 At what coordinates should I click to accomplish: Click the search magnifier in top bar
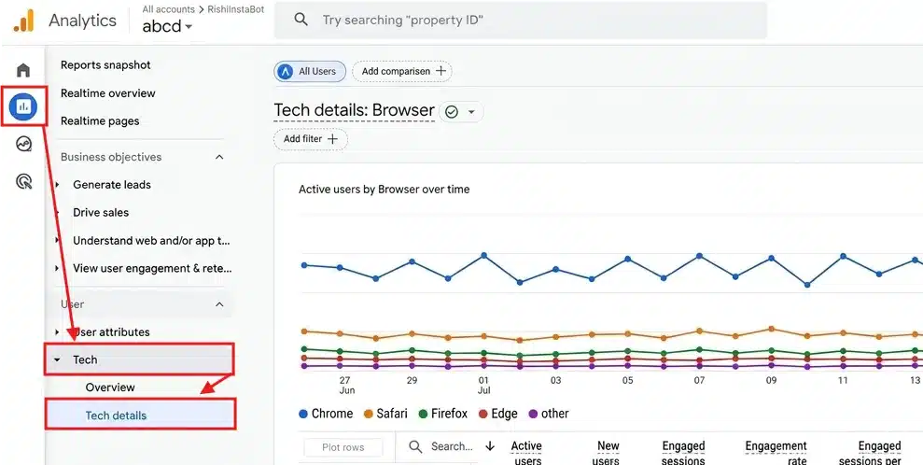click(x=301, y=20)
